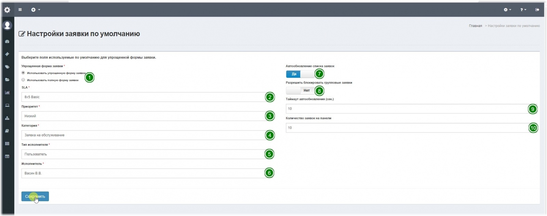Open the tags icon in sidebar
Screen dimensions: 547x216
(x=7, y=67)
